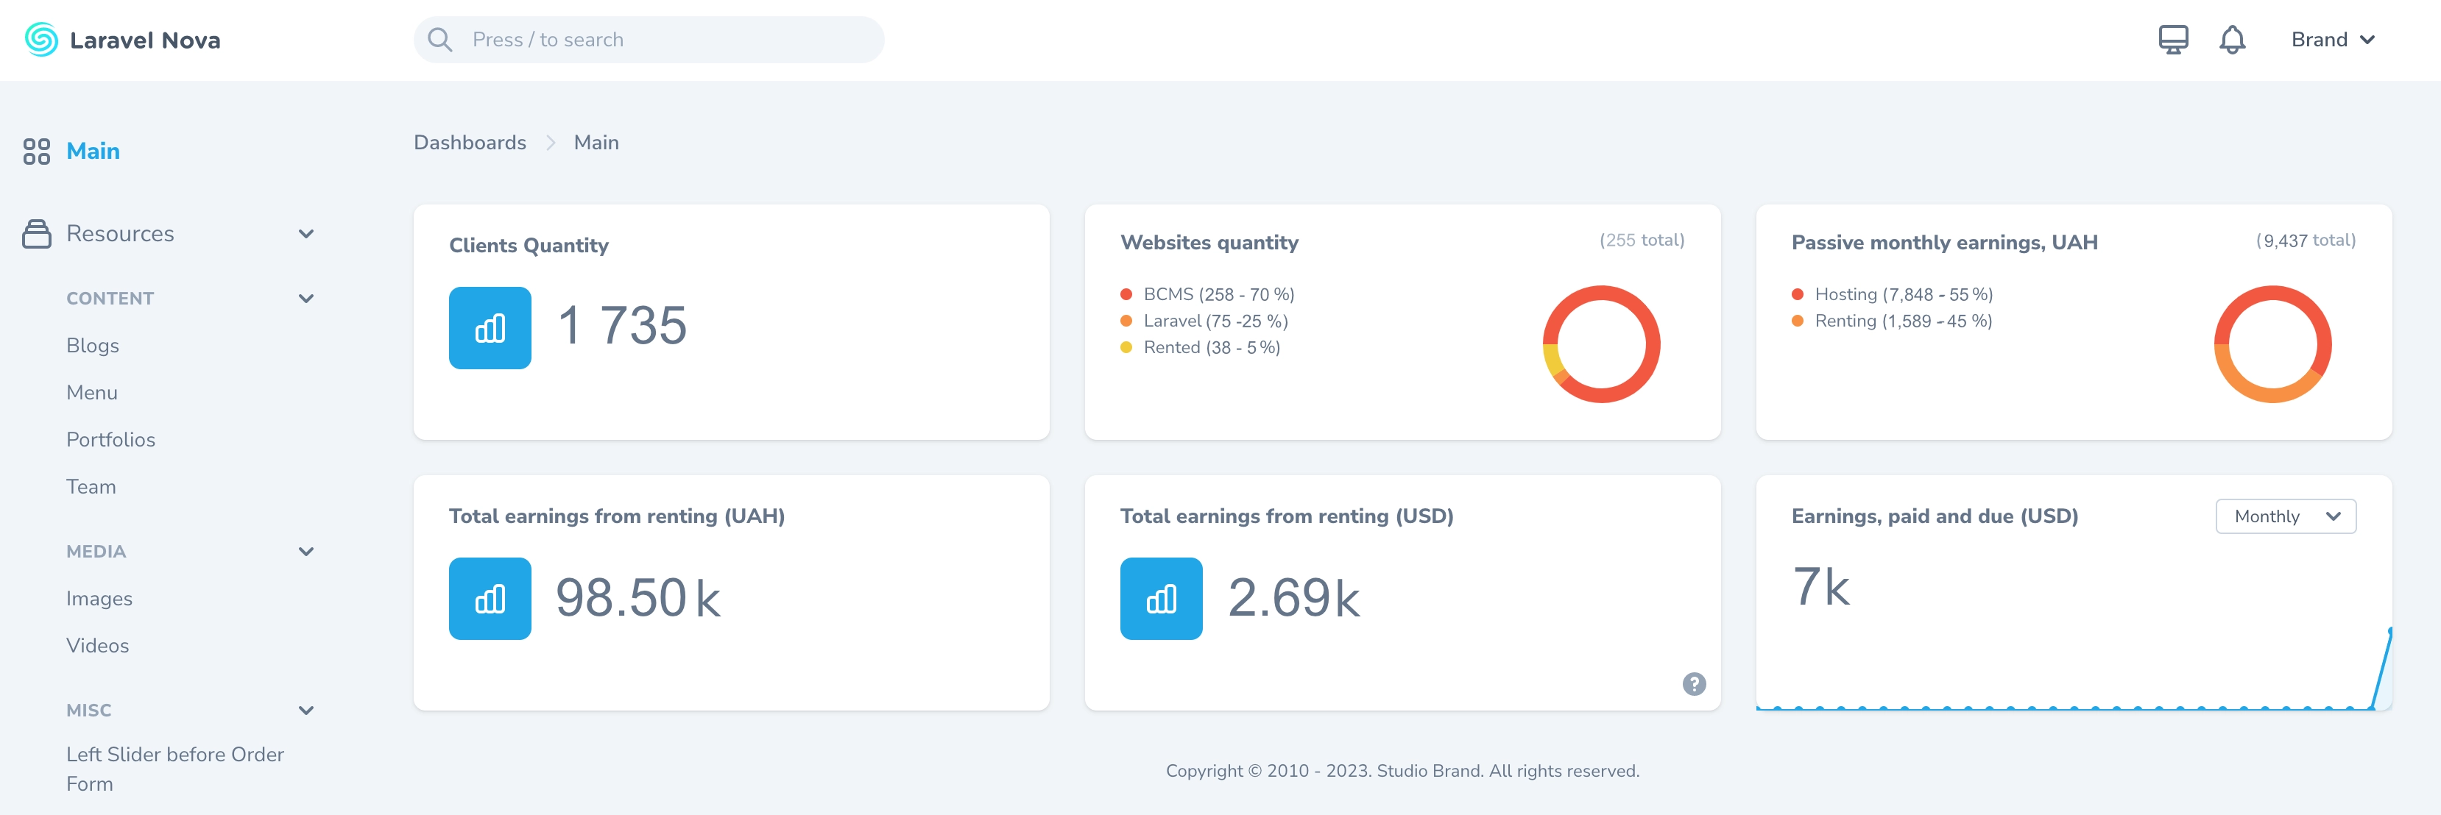Click the Resources archive box icon

pyautogui.click(x=36, y=233)
